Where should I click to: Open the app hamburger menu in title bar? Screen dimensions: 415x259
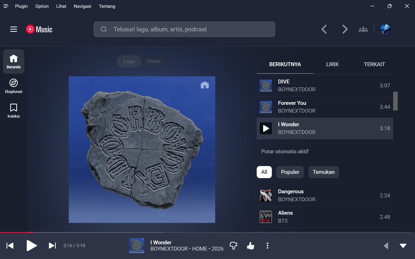pyautogui.click(x=6, y=6)
